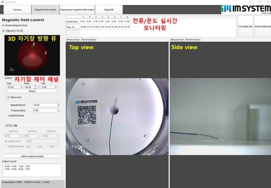The height and width of the screenshot is (188, 271).
Task: Toggle the Show Axes checkbox
Action: click(x=8, y=97)
